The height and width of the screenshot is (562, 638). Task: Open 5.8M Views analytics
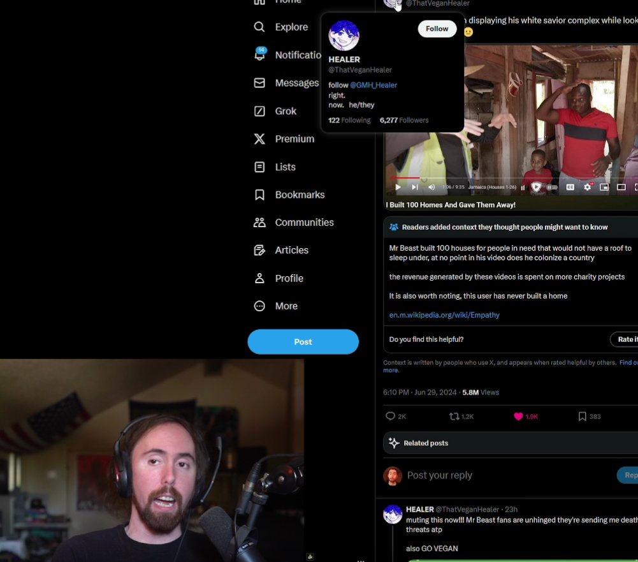coord(480,392)
